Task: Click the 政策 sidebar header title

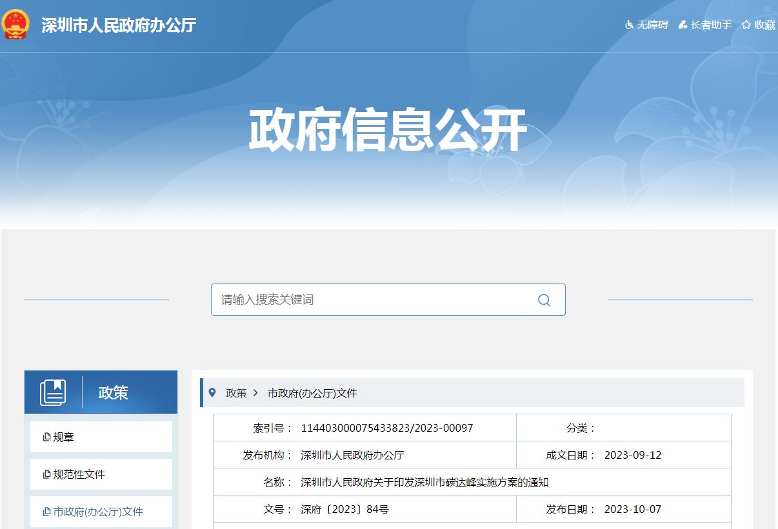Action: pyautogui.click(x=113, y=392)
